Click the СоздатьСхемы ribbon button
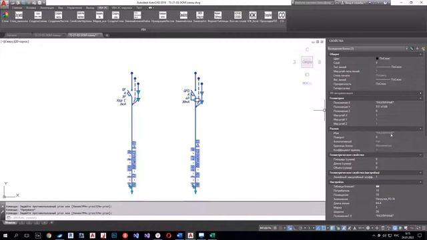The height and width of the screenshot is (240, 427). click(x=38, y=16)
